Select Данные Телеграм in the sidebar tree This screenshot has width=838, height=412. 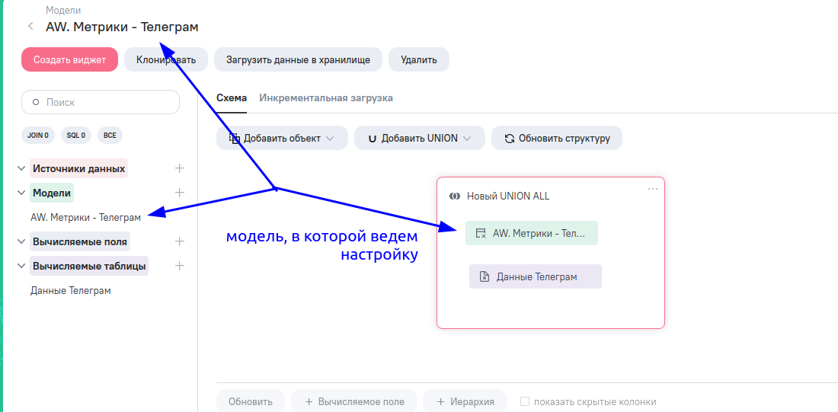pyautogui.click(x=71, y=291)
